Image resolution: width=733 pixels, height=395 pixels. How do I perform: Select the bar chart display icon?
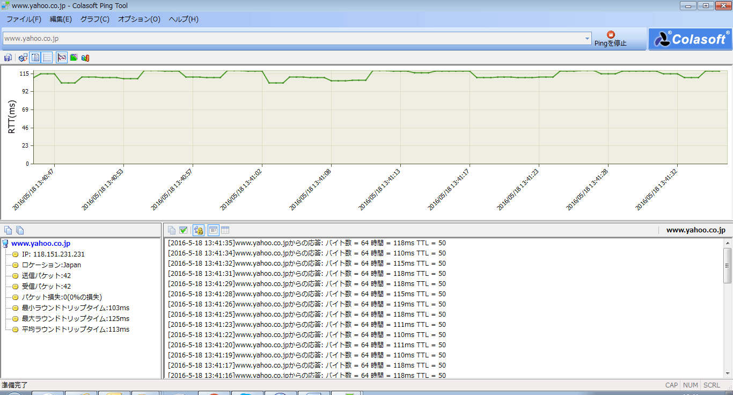click(85, 57)
